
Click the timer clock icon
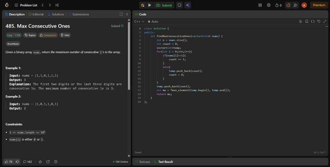[288, 5]
